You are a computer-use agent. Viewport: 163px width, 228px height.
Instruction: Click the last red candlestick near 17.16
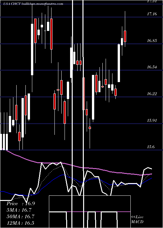[x=125, y=36]
